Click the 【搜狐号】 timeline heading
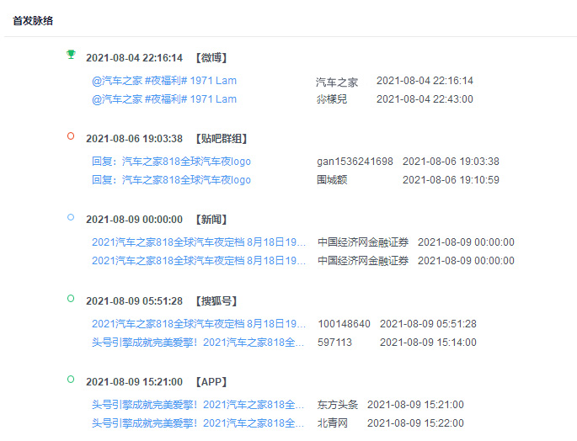Viewport: 577px width, 441px height. pos(216,301)
